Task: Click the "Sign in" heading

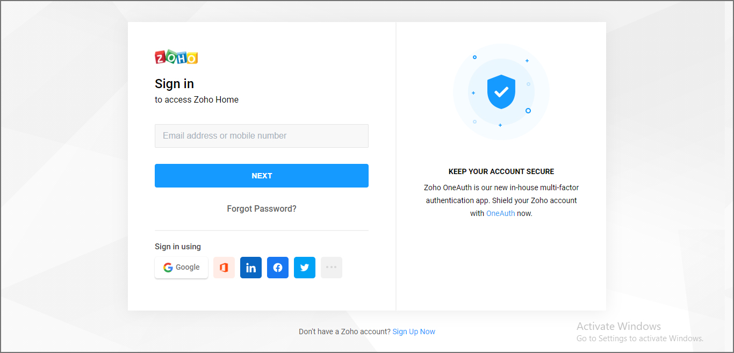Action: click(174, 84)
